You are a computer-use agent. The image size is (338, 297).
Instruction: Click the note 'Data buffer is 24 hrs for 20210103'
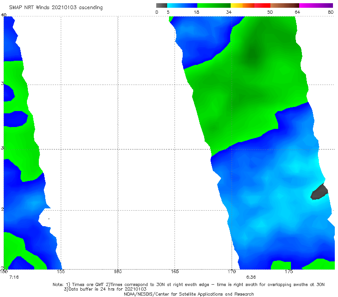pos(105,289)
